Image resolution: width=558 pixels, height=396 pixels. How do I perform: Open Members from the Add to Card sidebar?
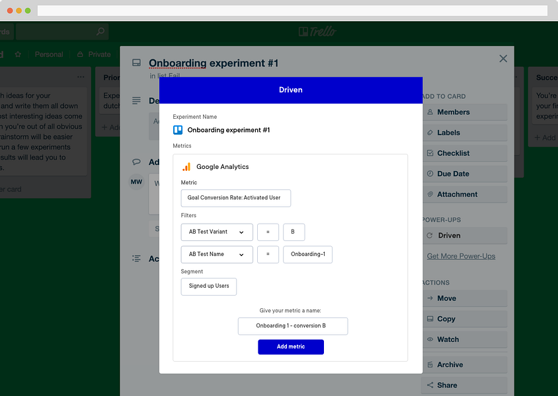pyautogui.click(x=464, y=112)
